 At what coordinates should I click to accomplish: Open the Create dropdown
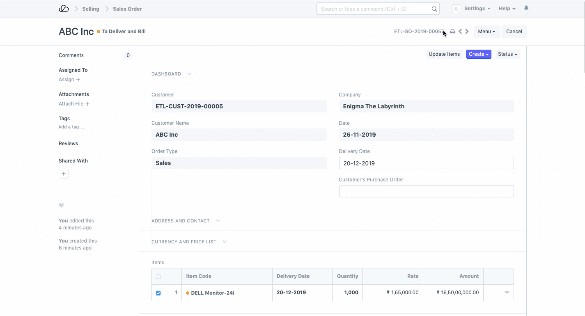click(x=479, y=54)
